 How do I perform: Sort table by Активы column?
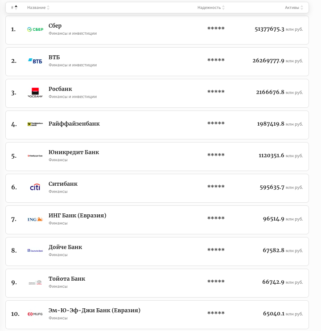point(294,8)
